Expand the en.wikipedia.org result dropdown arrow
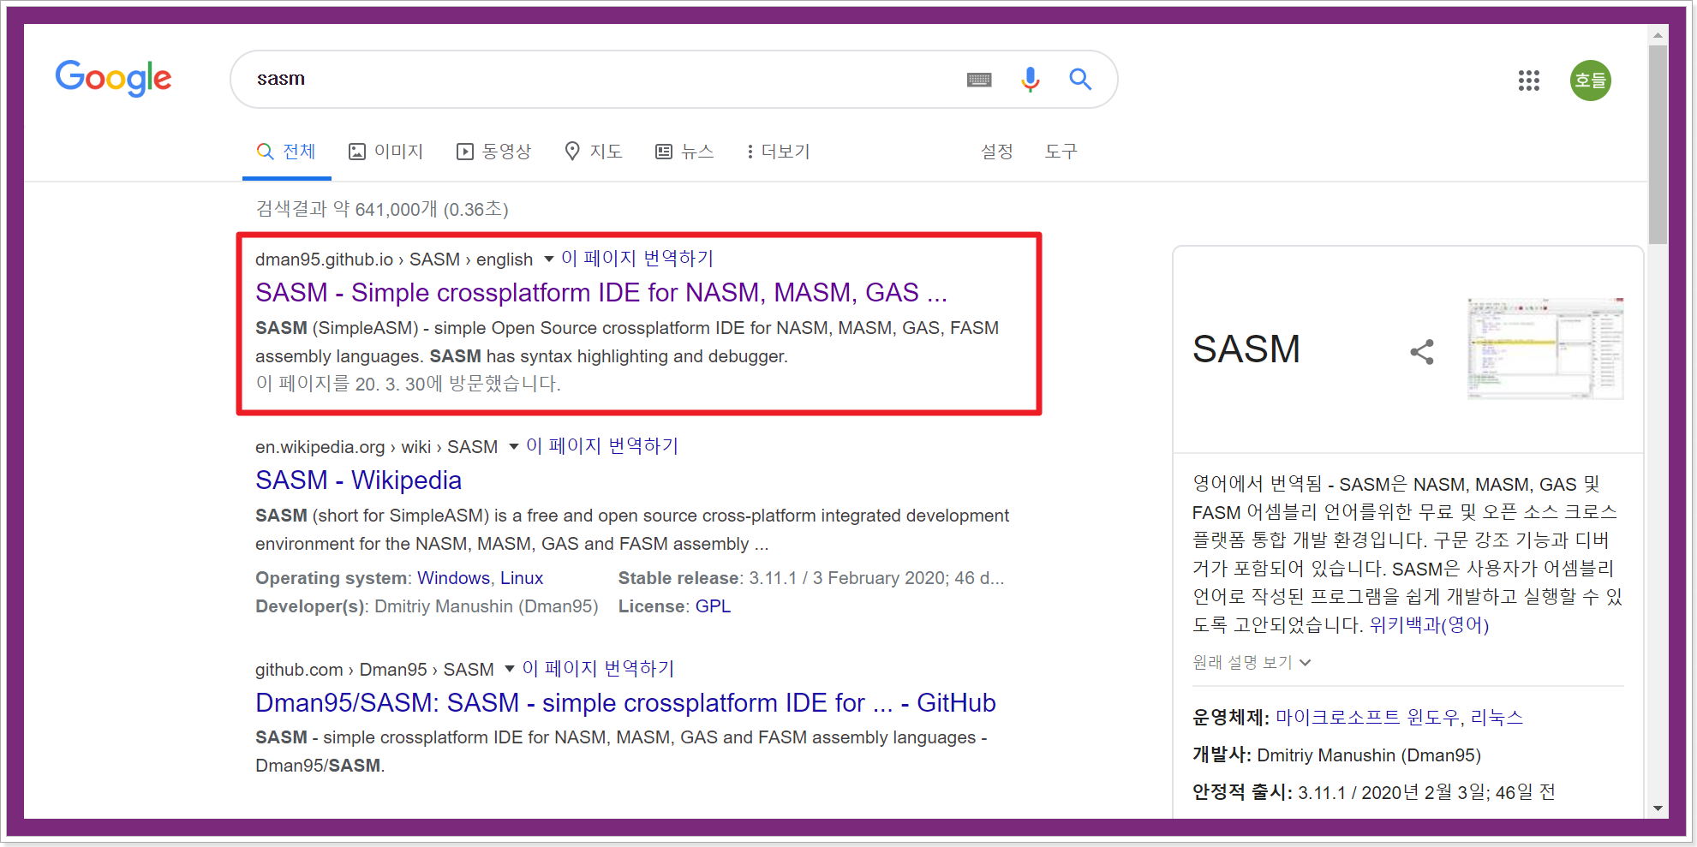Screen dimensions: 1697x847 click(x=514, y=447)
